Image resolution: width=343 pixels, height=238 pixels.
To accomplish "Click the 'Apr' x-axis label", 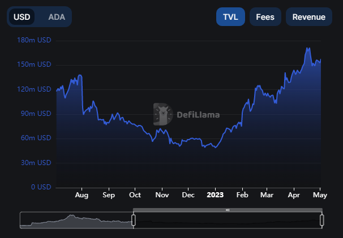I will click(294, 195).
